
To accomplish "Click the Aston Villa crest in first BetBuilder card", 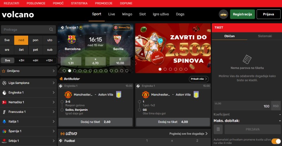I will click(x=119, y=95).
